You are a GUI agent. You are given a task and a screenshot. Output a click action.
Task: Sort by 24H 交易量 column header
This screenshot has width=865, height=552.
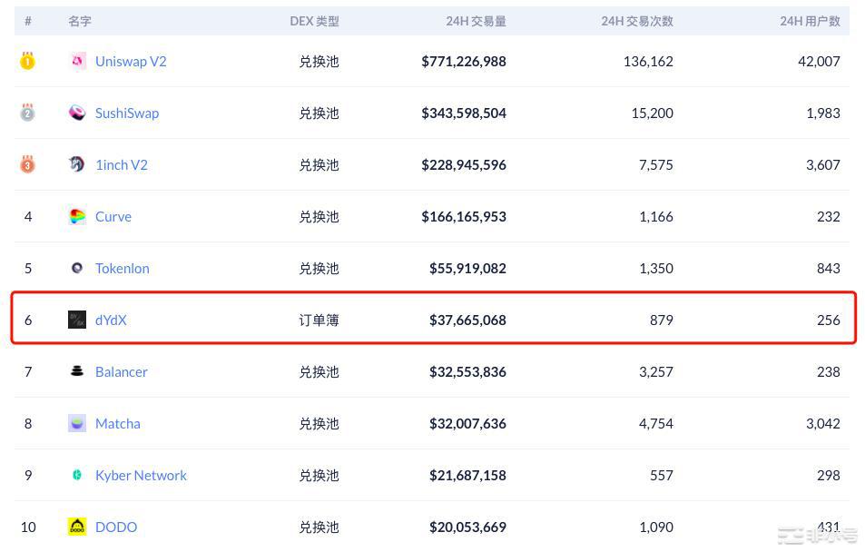click(x=476, y=21)
